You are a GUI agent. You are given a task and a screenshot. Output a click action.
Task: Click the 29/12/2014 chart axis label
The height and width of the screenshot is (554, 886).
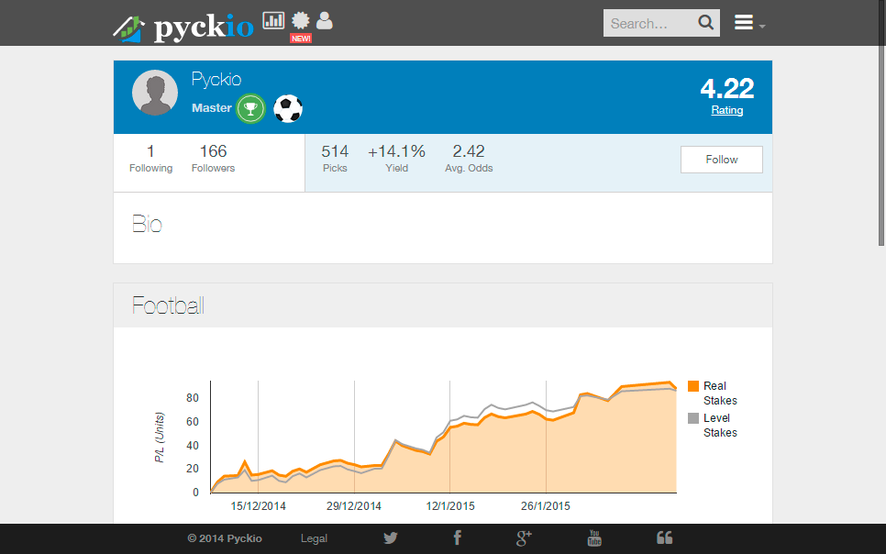point(354,506)
